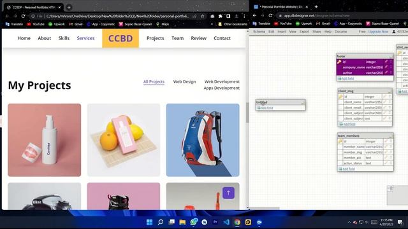Open the Help menu in dbdesigner
This screenshot has width=408, height=229.
tap(328, 31)
